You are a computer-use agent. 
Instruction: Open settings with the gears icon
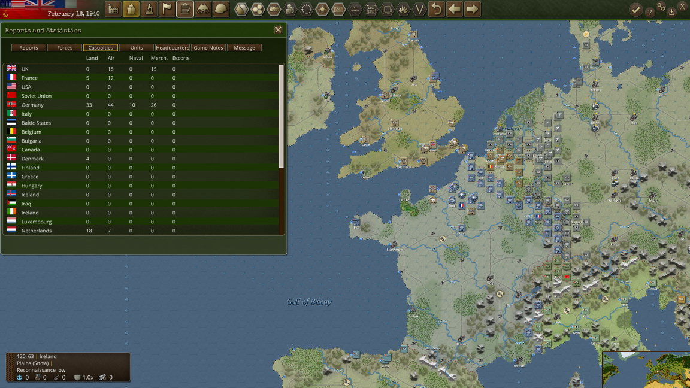tap(661, 7)
